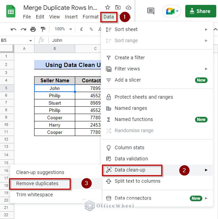This screenshot has height=219, width=218.
Task: Select Protect sheets and ranges
Action: (x=157, y=97)
